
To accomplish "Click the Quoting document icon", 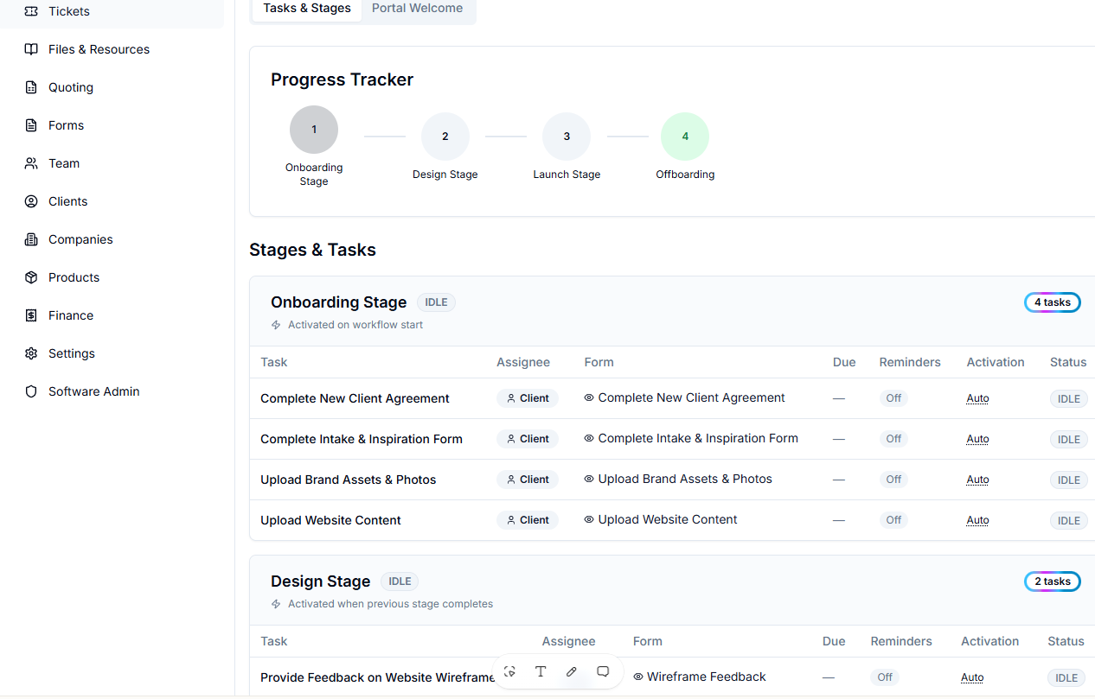I will pos(31,87).
